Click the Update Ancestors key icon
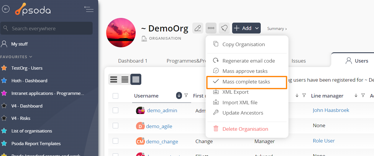 pos(216,113)
